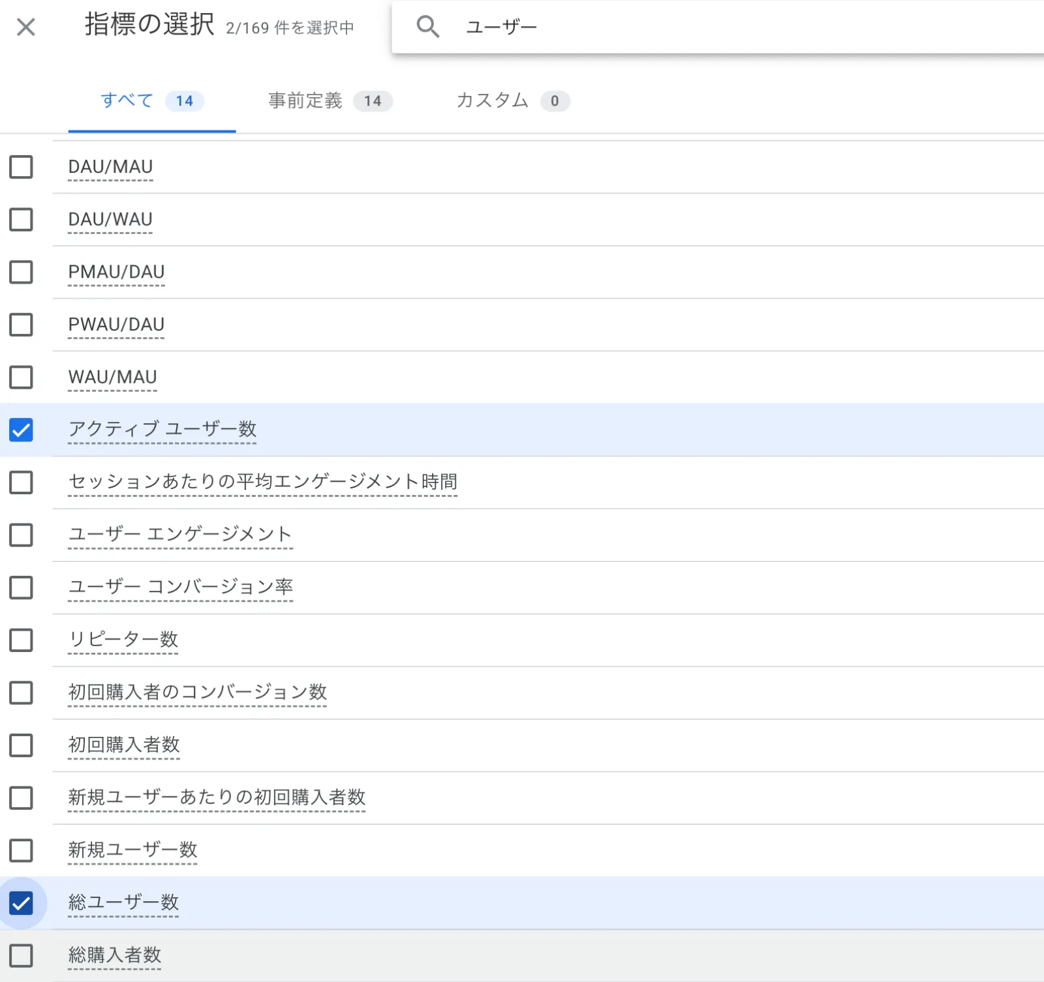Viewport: 1044px width, 982px height.
Task: Check 初回購入者のコンバージョン数 checkbox
Action: [x=21, y=693]
